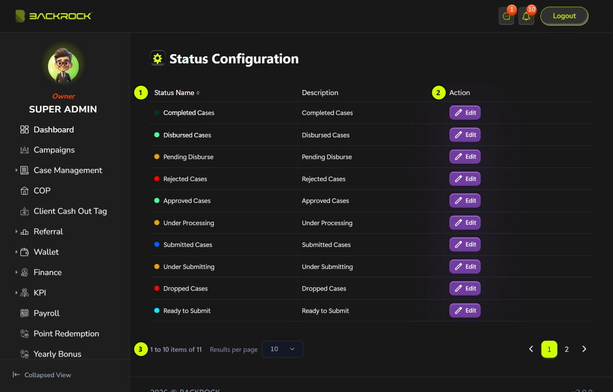
Task: Click the Collapsed View arrow icon
Action: coord(16,375)
